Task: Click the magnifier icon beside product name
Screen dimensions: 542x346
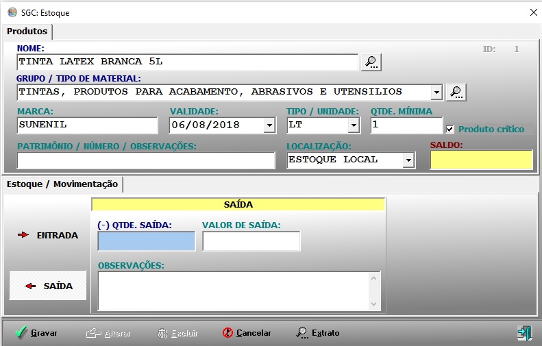Action: (x=371, y=62)
